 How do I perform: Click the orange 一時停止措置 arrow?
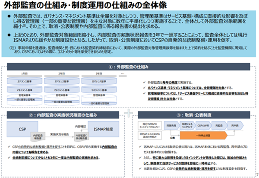click(x=203, y=136)
